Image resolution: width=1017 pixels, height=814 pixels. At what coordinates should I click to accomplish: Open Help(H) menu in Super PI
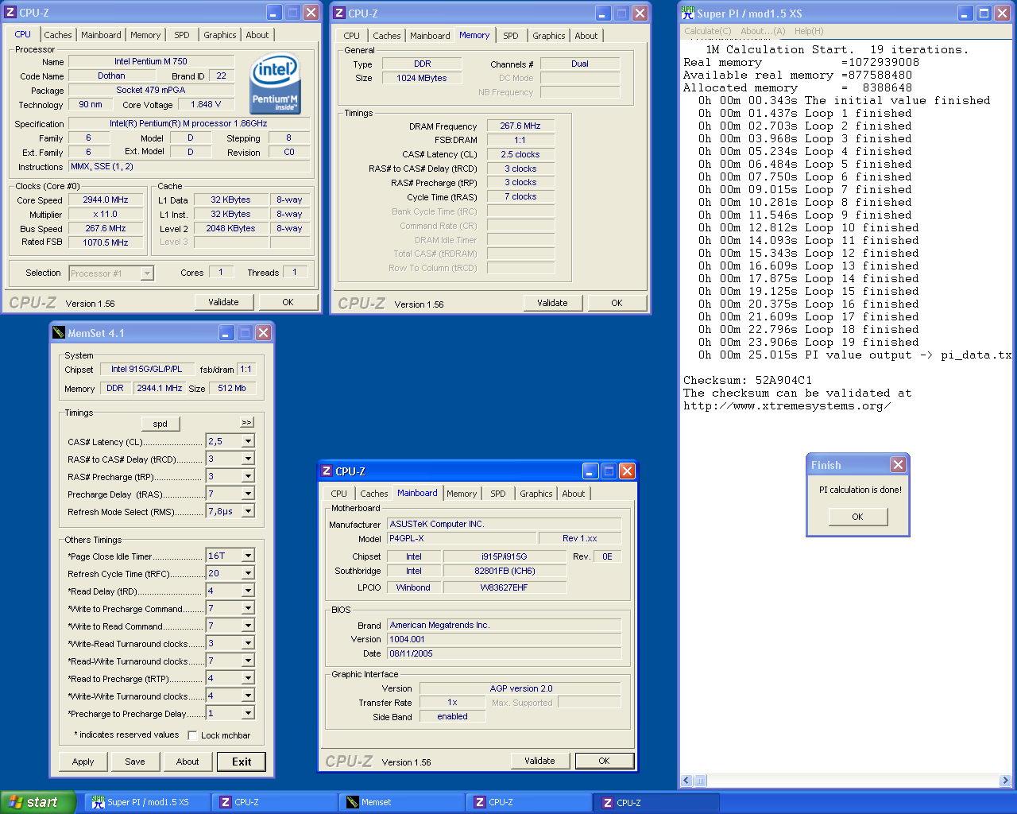coord(809,31)
